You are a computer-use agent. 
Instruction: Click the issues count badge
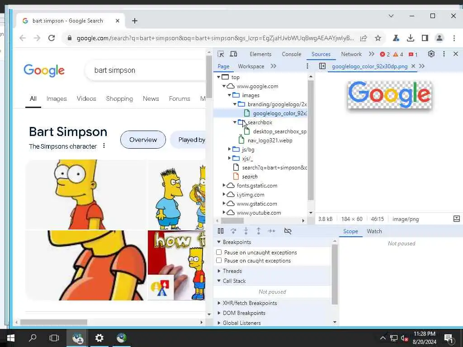click(413, 54)
